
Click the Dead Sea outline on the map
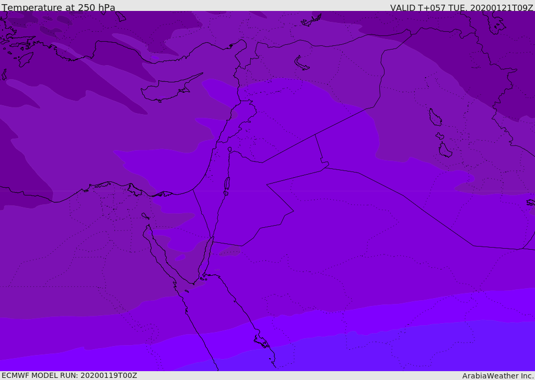click(227, 186)
